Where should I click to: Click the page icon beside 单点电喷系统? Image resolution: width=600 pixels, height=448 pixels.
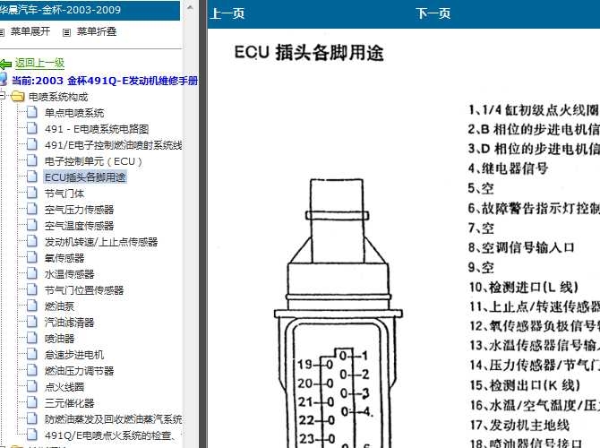coord(32,112)
